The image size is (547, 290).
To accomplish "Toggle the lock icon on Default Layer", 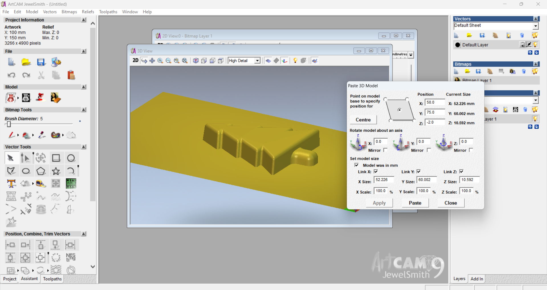I will 522,45.
